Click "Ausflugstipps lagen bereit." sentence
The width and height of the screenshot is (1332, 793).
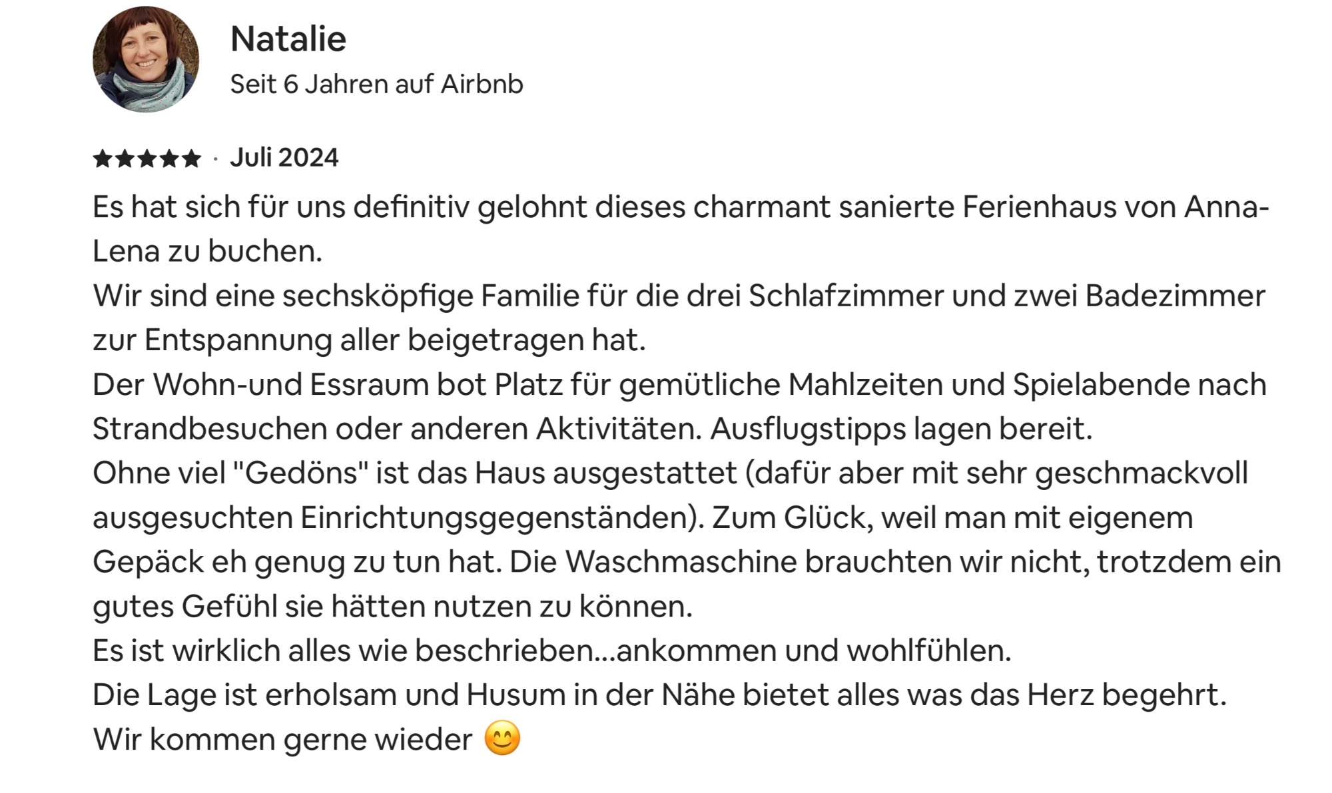(901, 429)
